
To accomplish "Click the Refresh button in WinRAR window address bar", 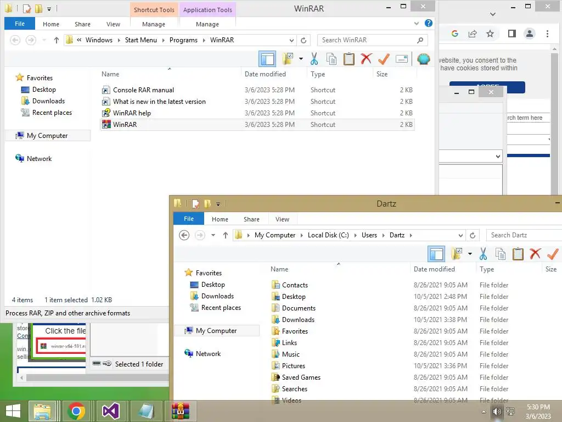I will tap(304, 40).
